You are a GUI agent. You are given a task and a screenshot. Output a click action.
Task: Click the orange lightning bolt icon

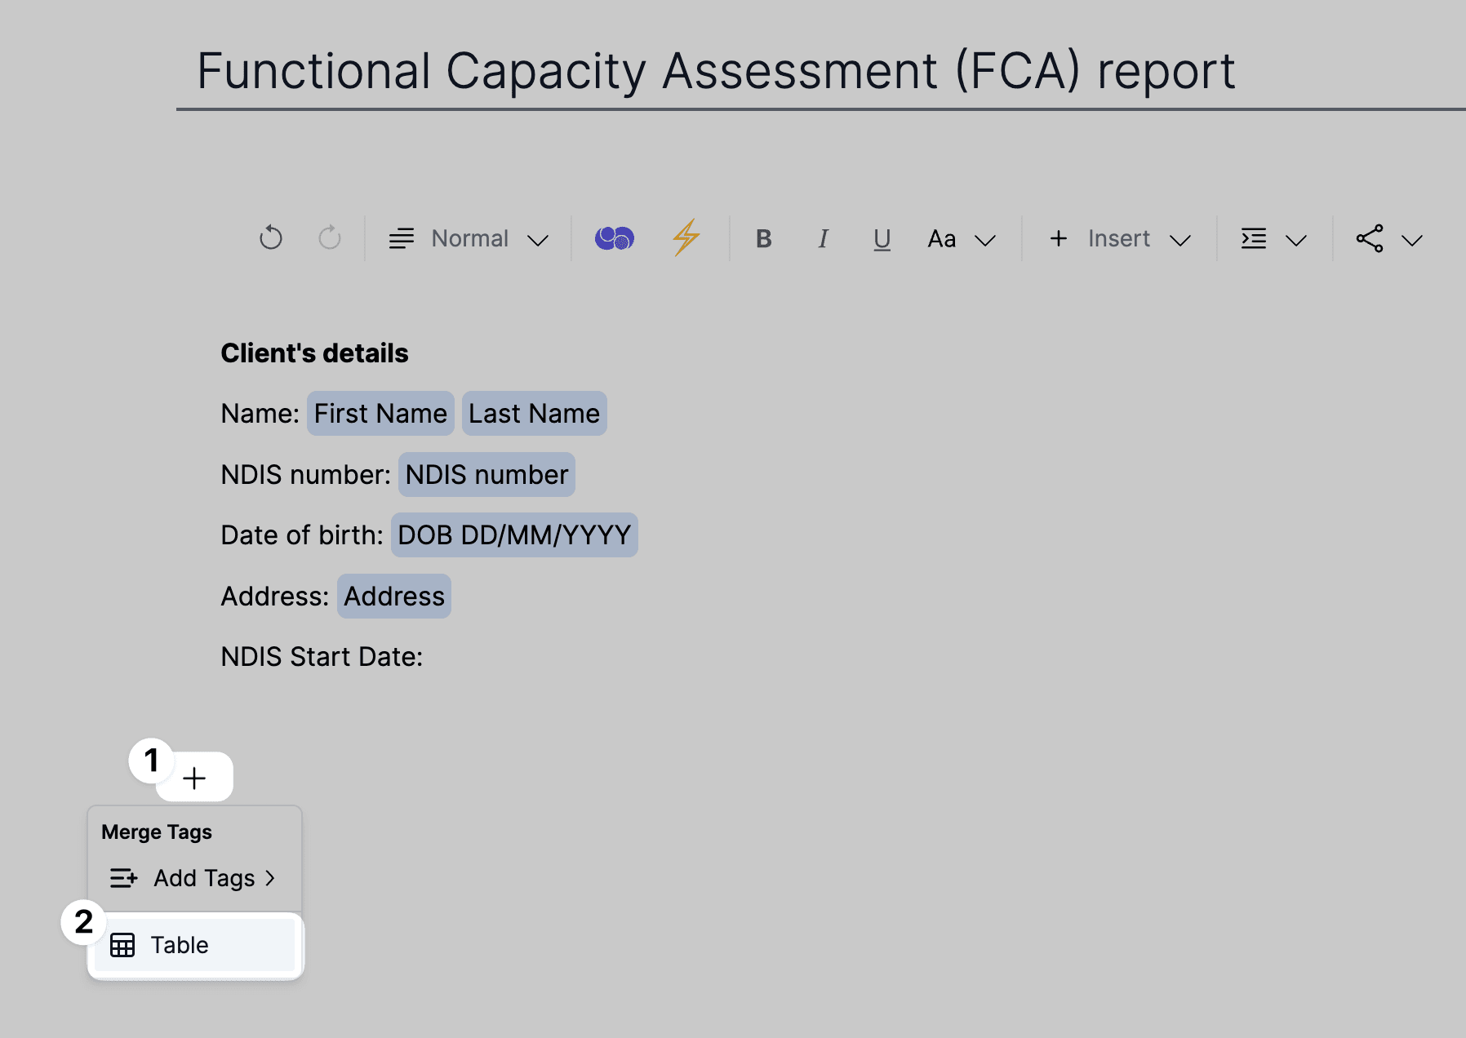686,238
